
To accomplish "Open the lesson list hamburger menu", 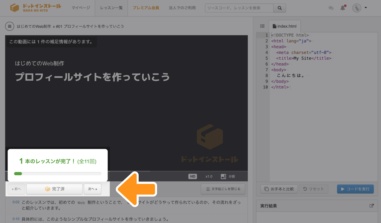I will tap(10, 26).
